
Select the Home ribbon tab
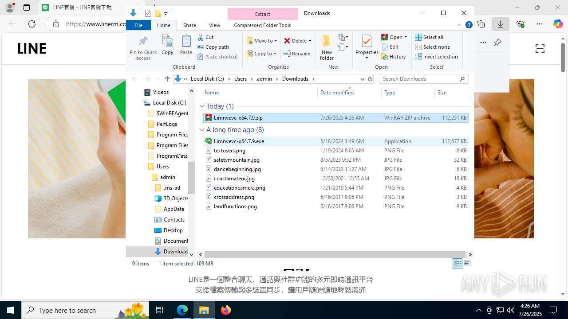point(164,25)
